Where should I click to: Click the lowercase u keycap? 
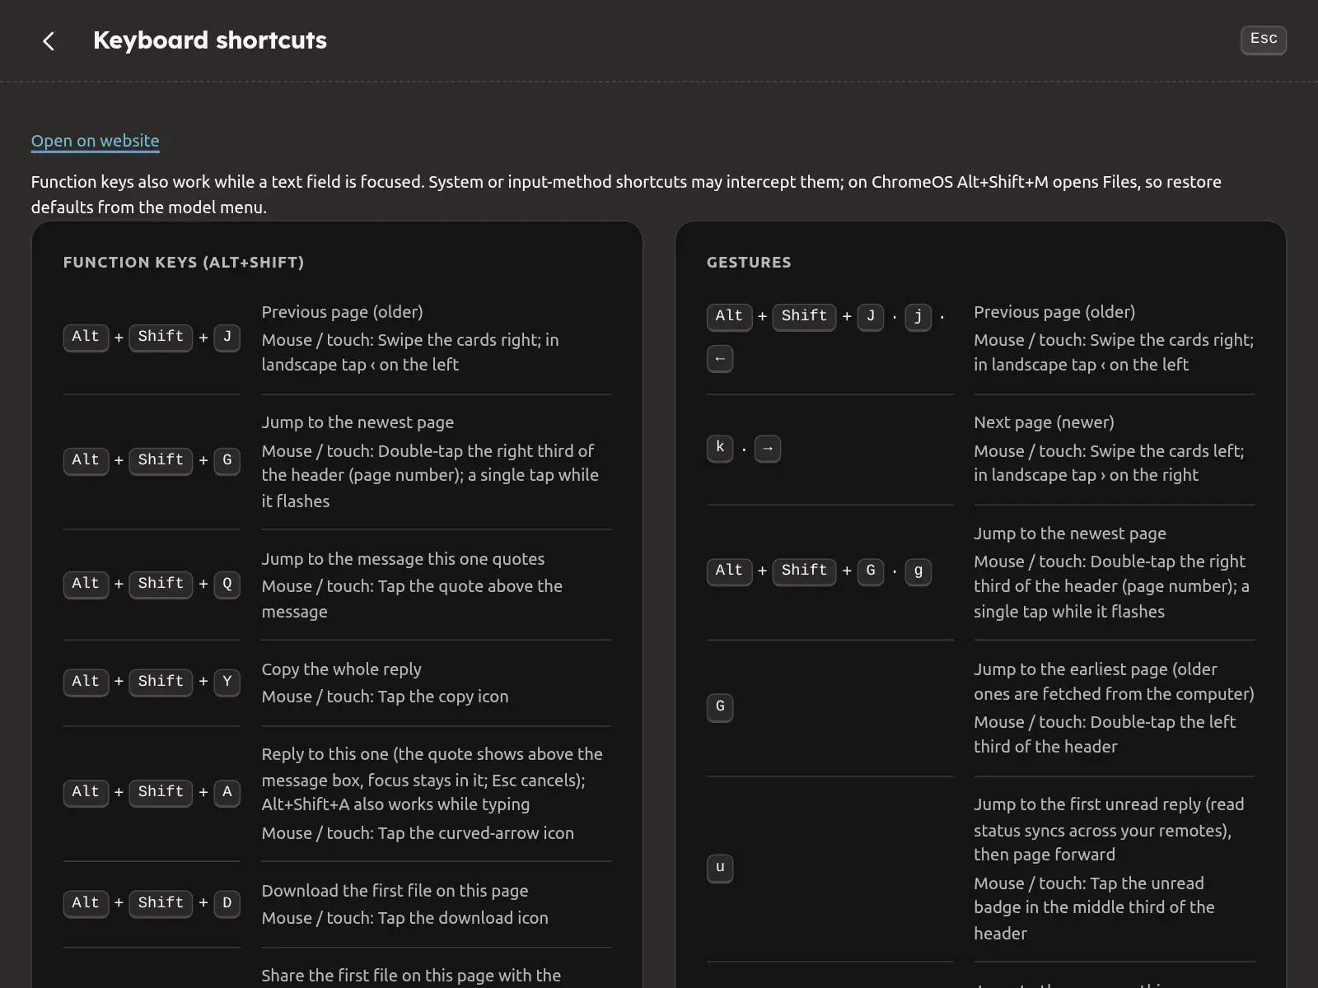tap(720, 868)
